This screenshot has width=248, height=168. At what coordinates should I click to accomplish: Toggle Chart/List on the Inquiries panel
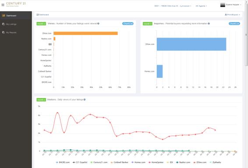click(x=234, y=24)
